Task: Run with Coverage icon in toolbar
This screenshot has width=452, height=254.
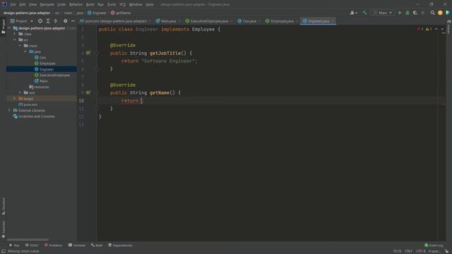Action: [415, 13]
